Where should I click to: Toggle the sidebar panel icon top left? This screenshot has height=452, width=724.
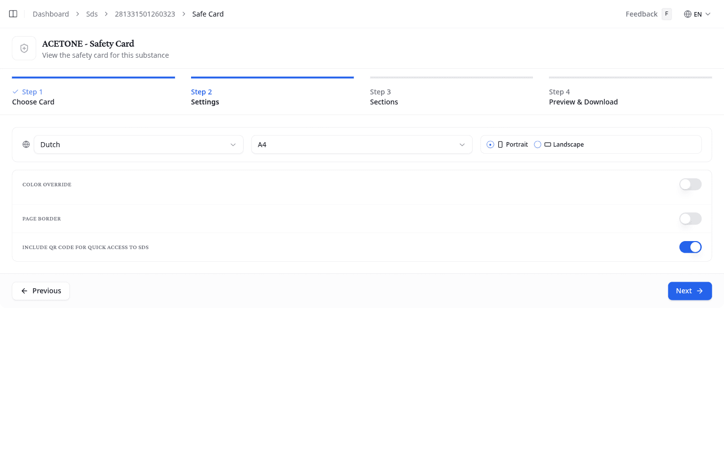point(13,14)
